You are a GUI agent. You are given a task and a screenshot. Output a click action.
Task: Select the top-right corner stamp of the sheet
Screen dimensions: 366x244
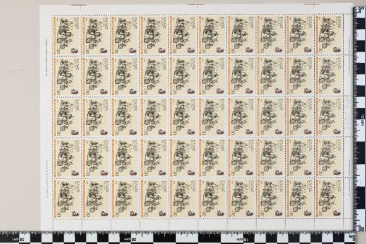coord(329,35)
